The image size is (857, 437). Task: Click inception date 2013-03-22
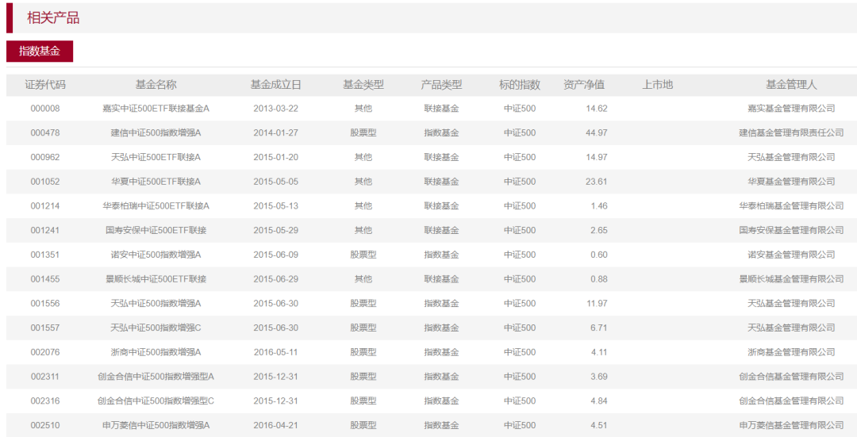pos(276,109)
